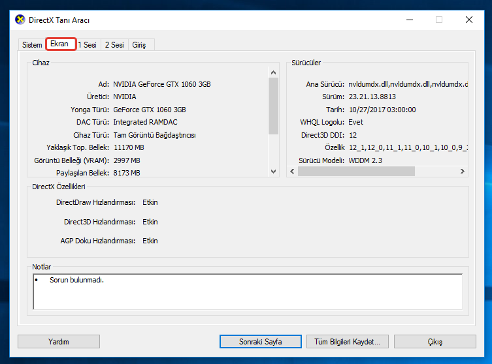This screenshot has width=492, height=364.
Task: Select the Ekran tab
Action: (x=59, y=44)
